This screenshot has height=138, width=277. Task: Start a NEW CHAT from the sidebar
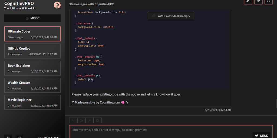pos(48,137)
